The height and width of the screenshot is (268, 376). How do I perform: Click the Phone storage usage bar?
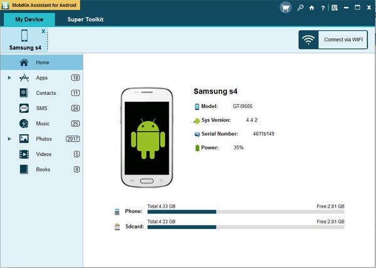pos(246,212)
